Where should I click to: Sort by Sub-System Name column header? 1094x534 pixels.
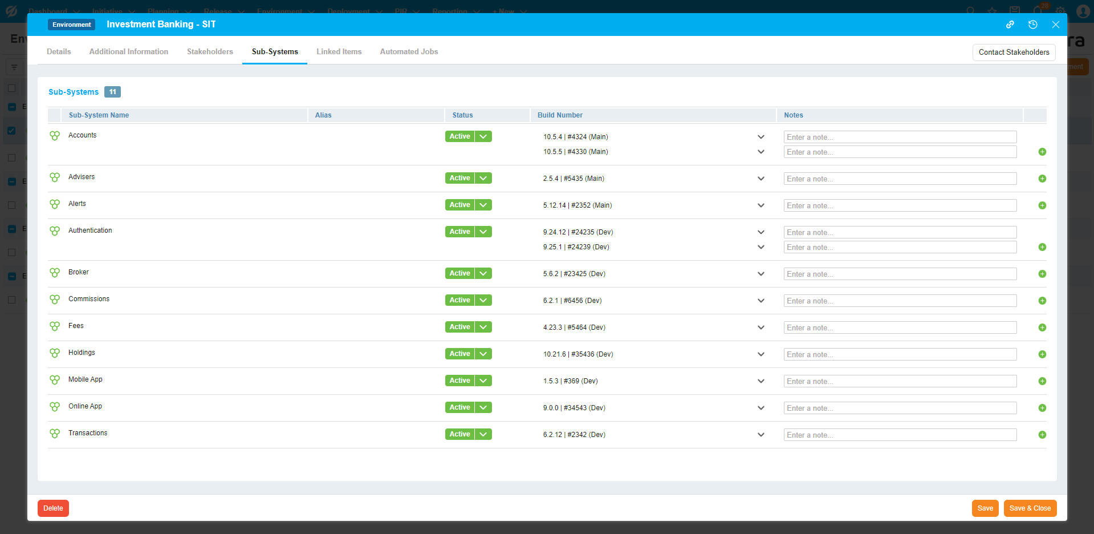tap(99, 115)
